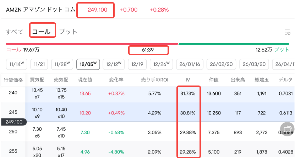This screenshot has height=159, width=295.
Task: Choose expiry date 26/03/20
Action: click(x=254, y=64)
